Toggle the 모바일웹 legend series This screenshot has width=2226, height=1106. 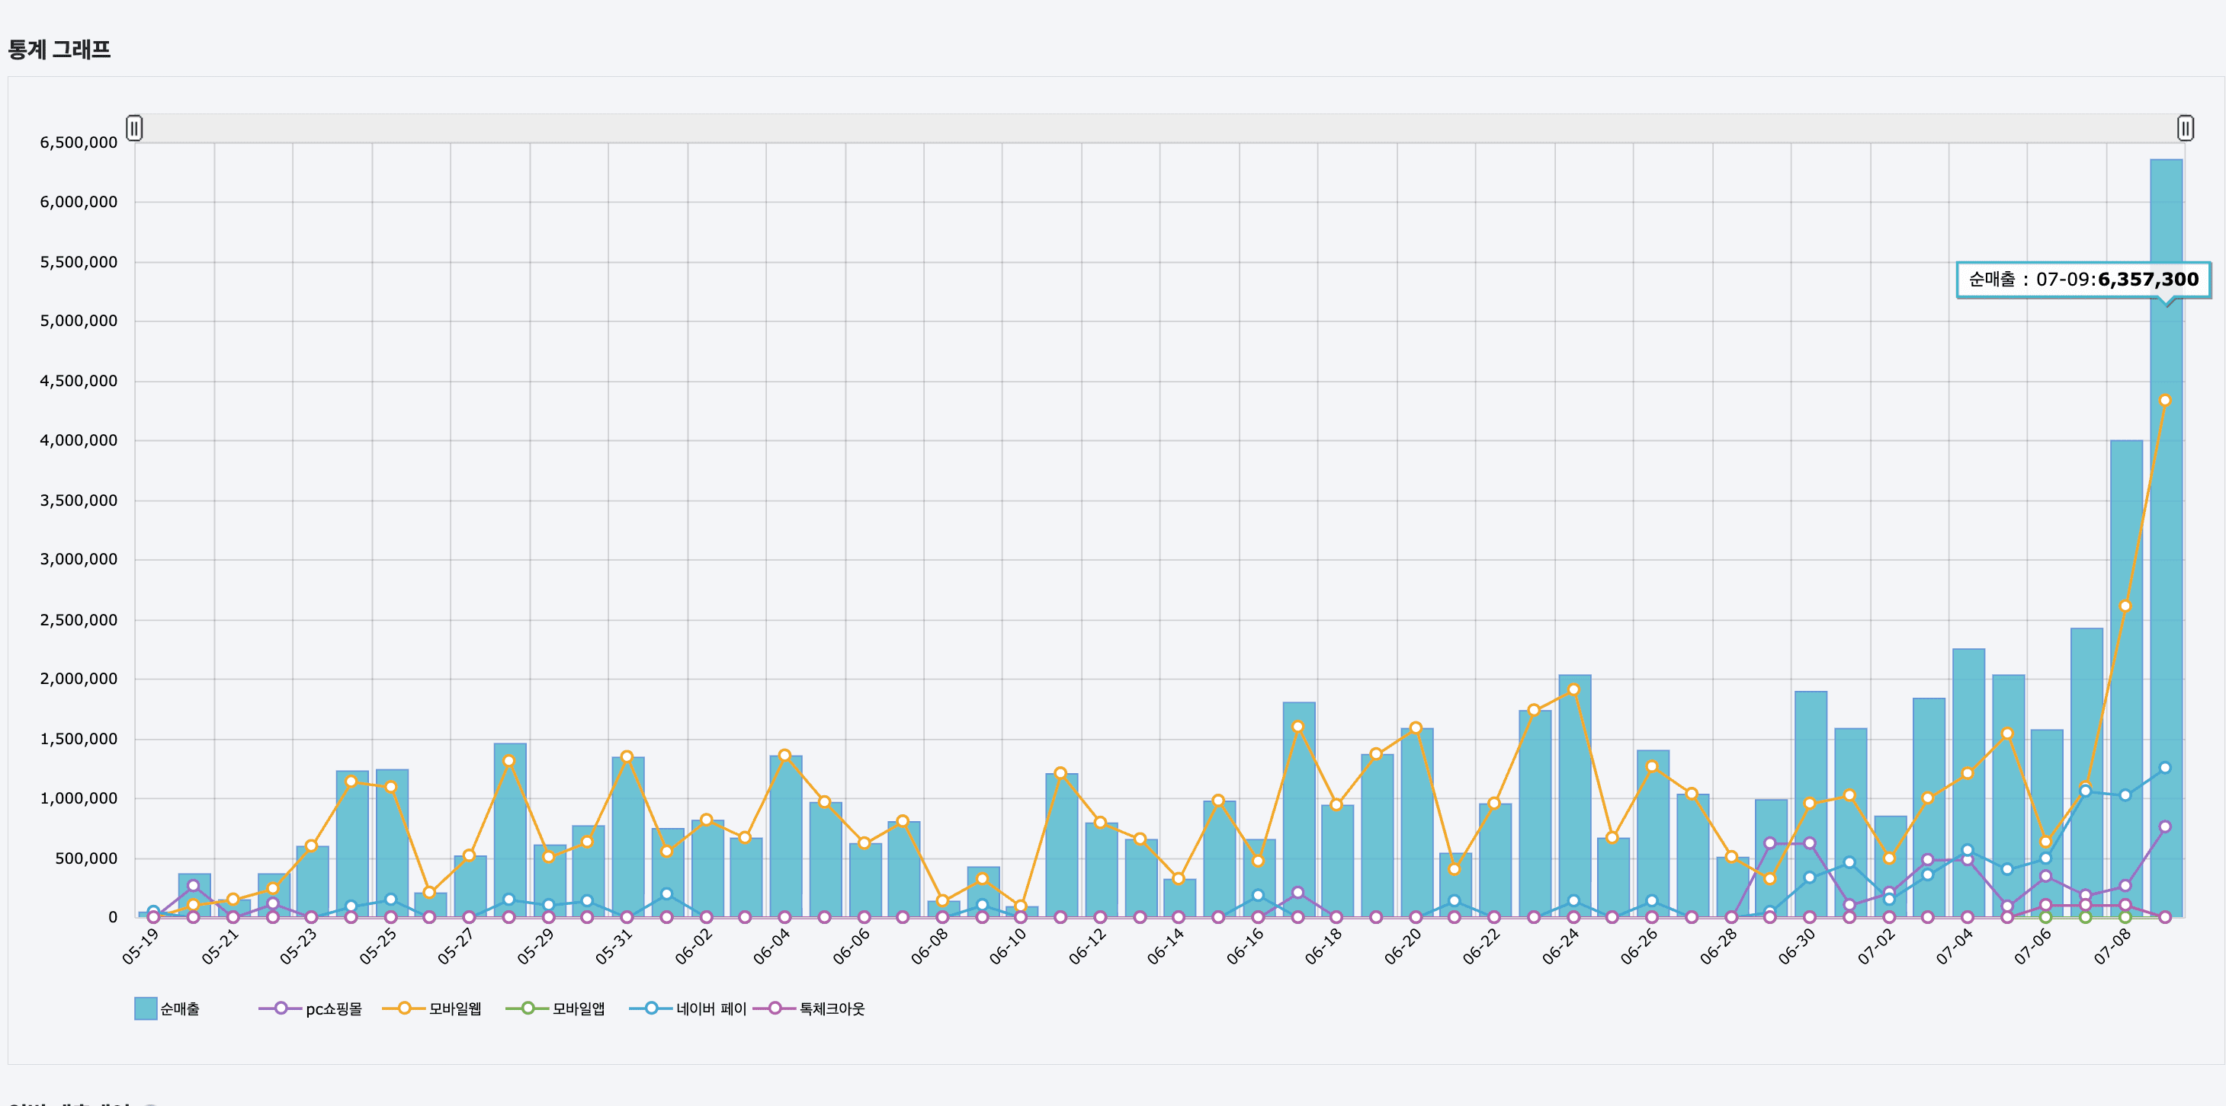pos(432,1009)
